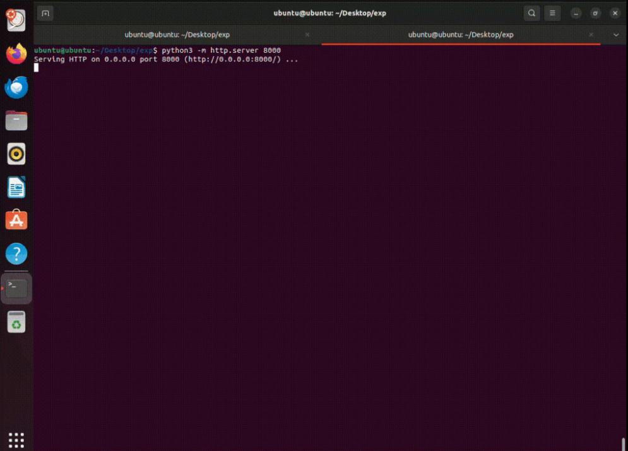Switch to the first terminal tab

(177, 35)
